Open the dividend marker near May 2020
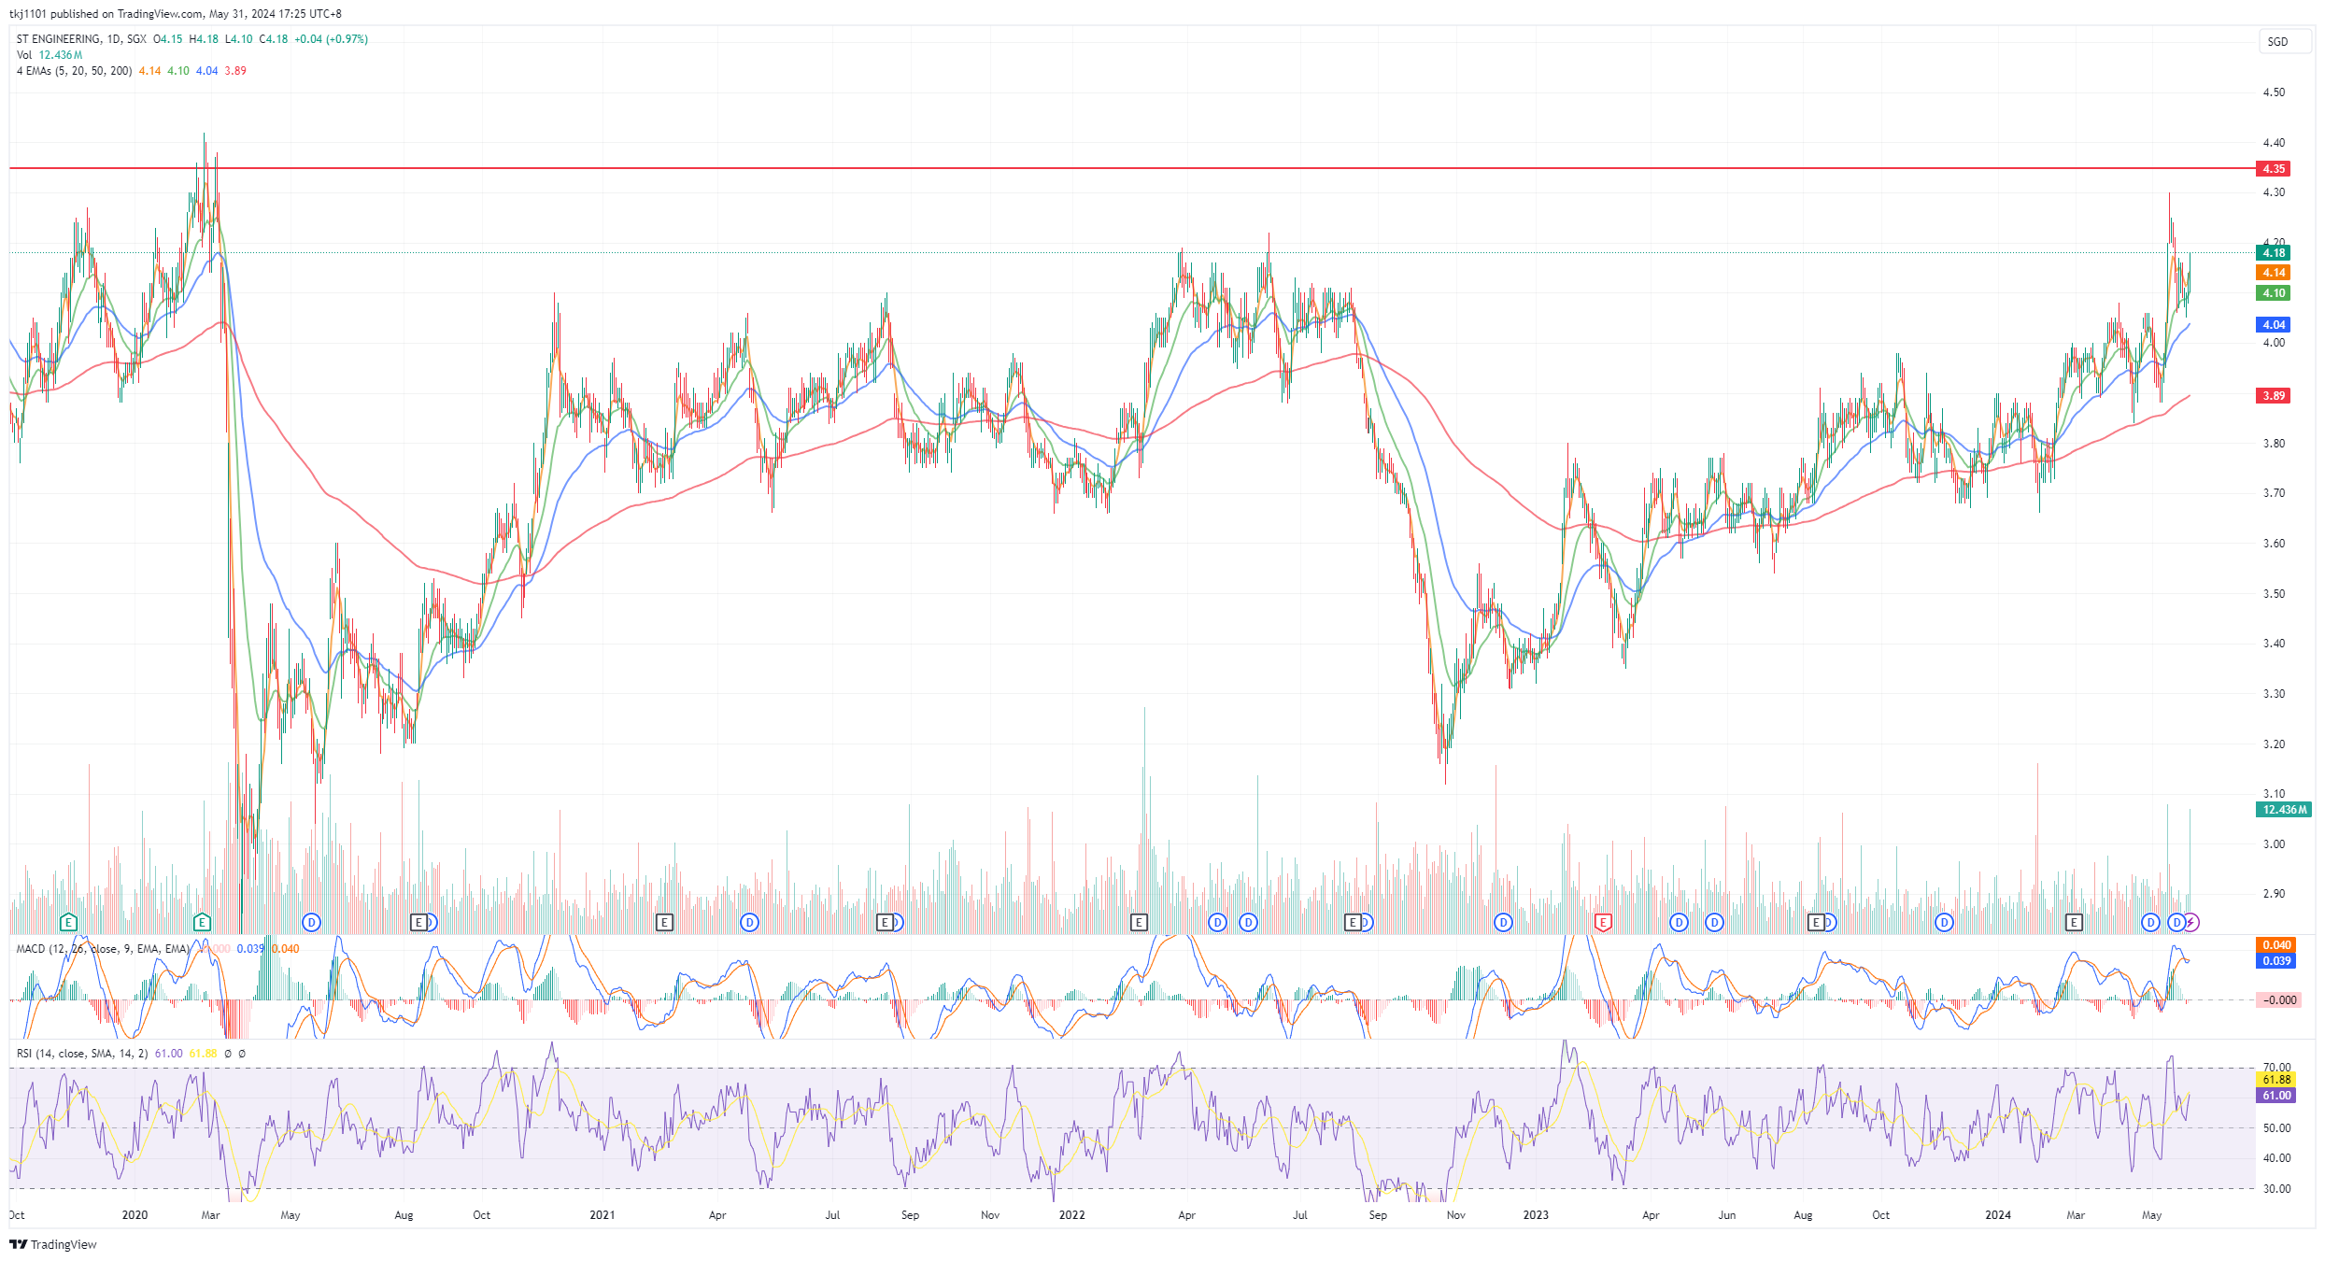 pos(312,923)
